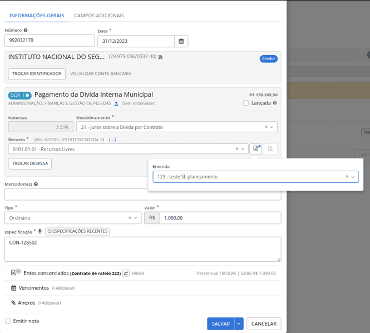This screenshot has width=370, height=333.
Task: Expand the Emenda dropdown list
Action: coord(353,177)
